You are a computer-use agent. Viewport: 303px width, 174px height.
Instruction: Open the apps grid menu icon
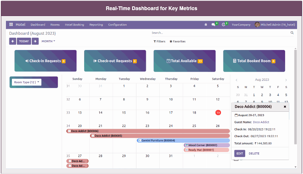click(x=11, y=25)
